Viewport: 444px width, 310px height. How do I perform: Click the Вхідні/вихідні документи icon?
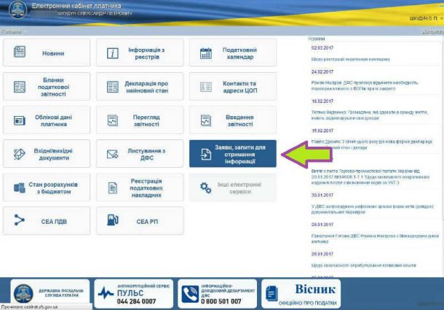point(20,154)
